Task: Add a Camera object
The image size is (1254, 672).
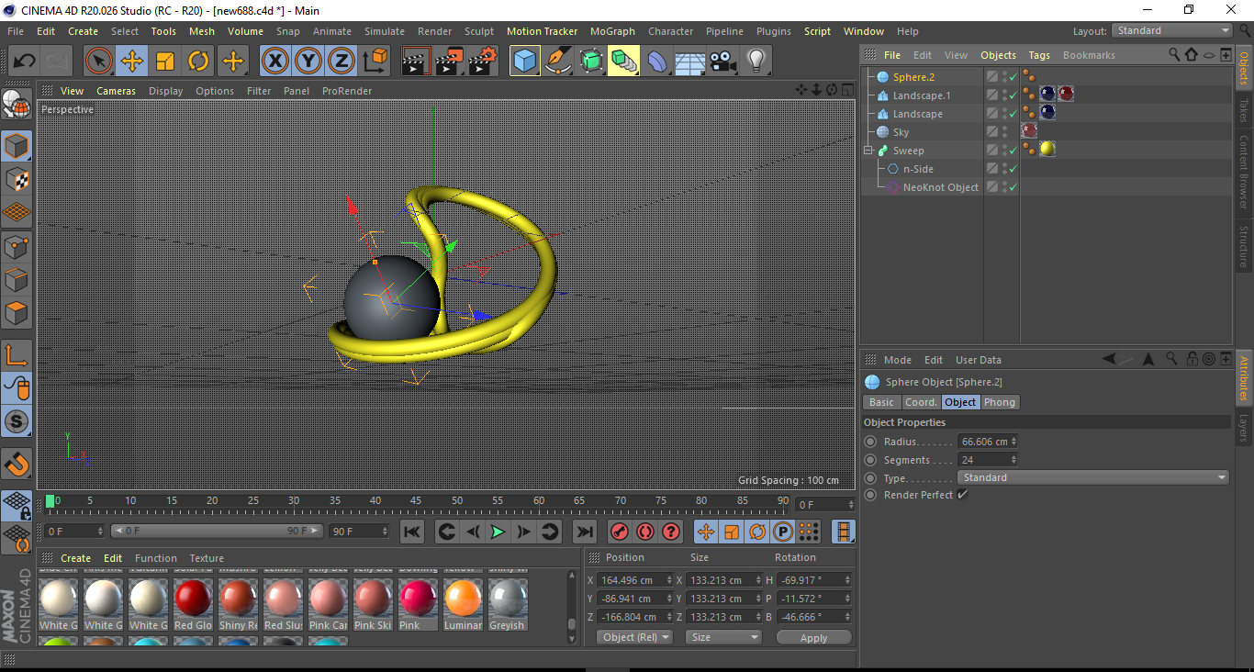Action: pyautogui.click(x=723, y=62)
